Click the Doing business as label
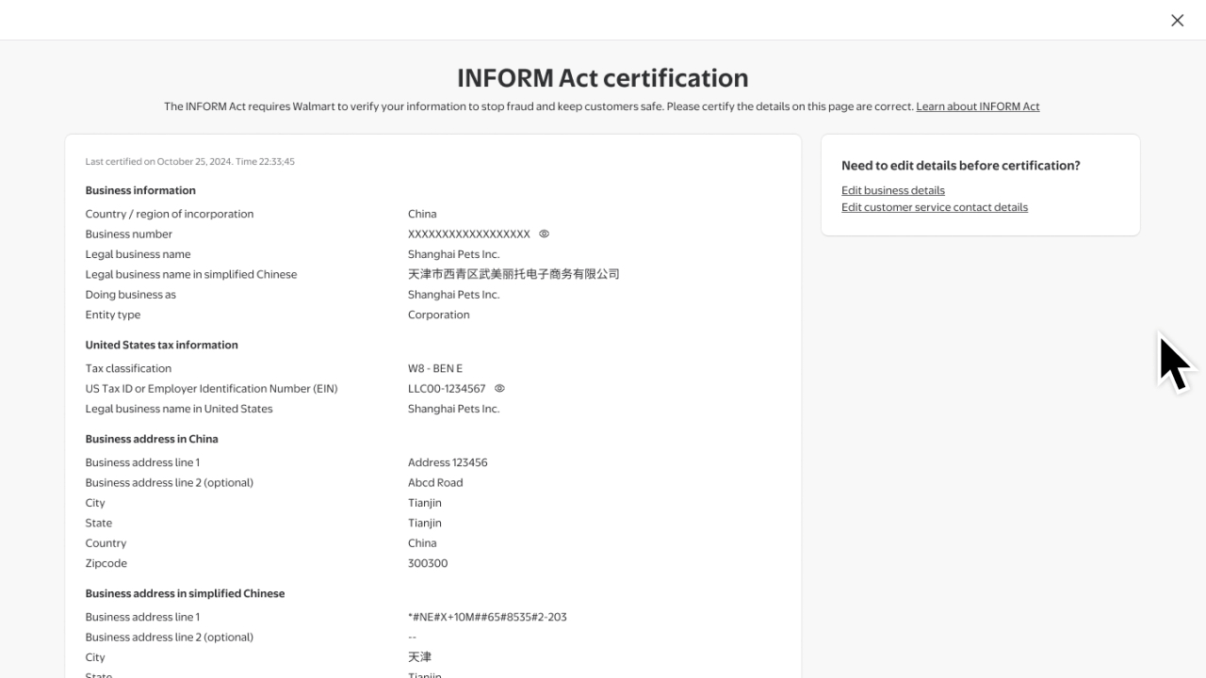 pyautogui.click(x=130, y=295)
